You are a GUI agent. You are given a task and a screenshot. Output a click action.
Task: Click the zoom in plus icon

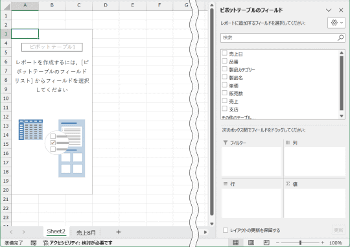click(323, 242)
